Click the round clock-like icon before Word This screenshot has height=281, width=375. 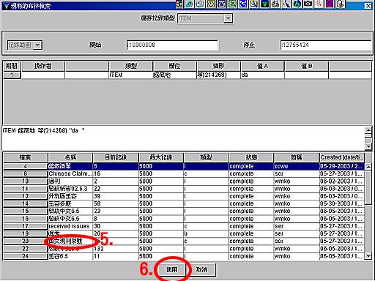pos(211,4)
